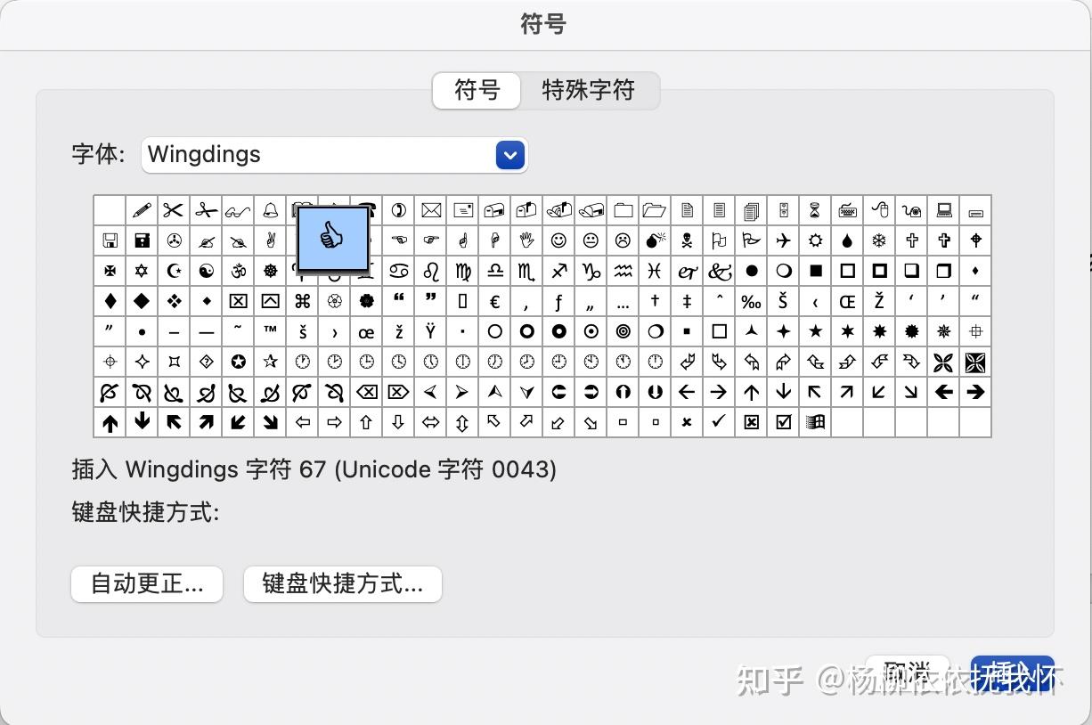This screenshot has width=1092, height=725.
Task: Click the 自动更正 button
Action: point(146,584)
